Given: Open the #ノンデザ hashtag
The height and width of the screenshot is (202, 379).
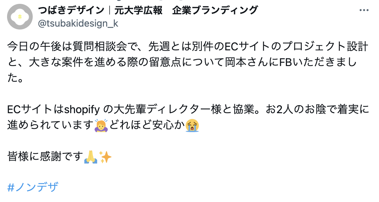Looking at the screenshot, I should click(33, 187).
